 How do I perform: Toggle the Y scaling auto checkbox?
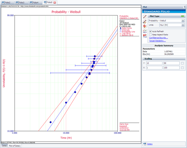[x=182, y=63]
